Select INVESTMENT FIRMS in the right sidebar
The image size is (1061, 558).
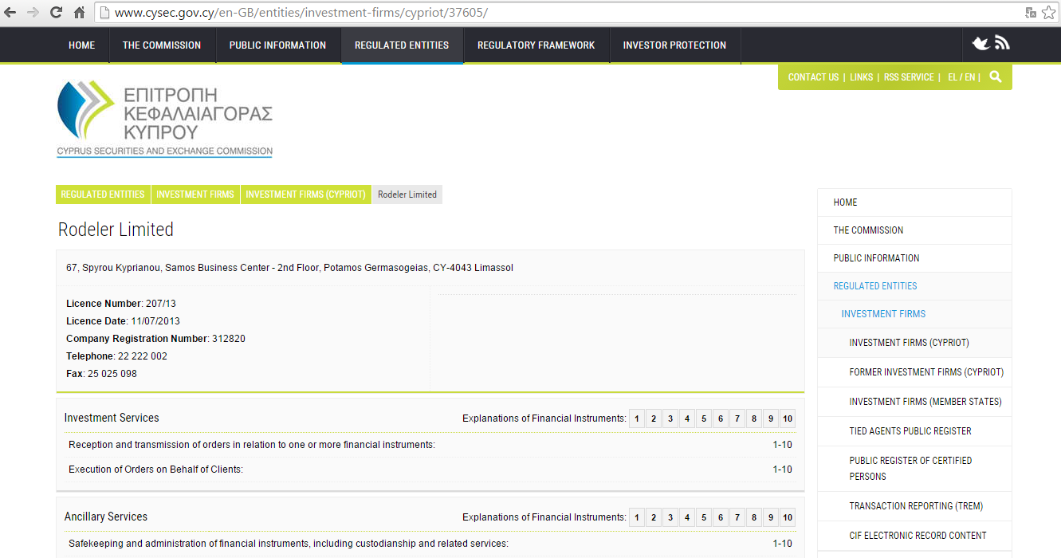coord(914,314)
